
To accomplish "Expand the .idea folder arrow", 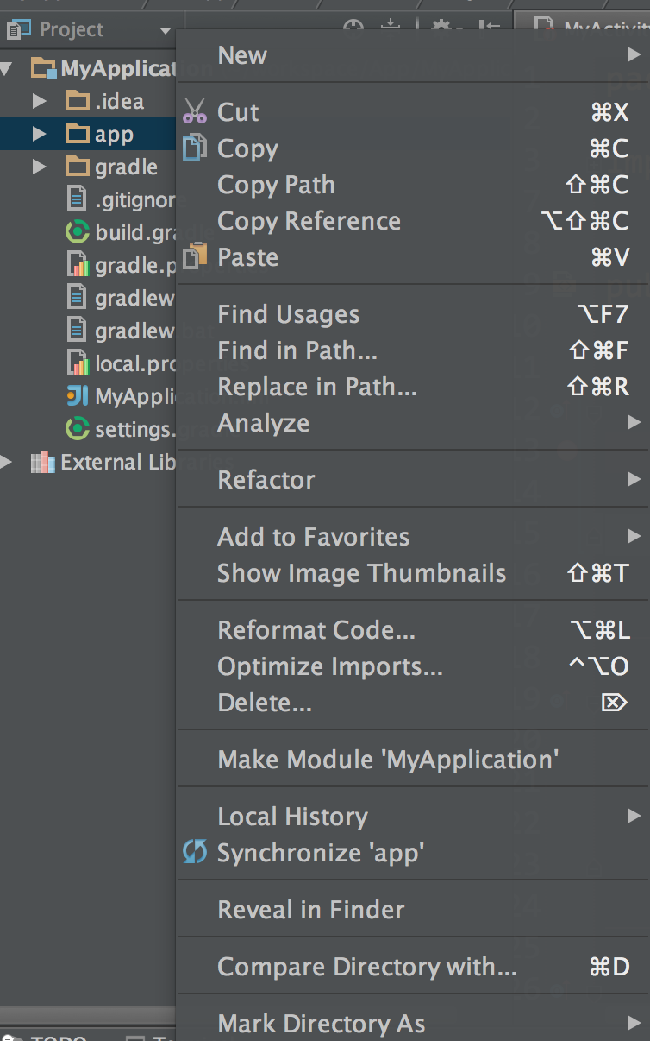I will (39, 101).
